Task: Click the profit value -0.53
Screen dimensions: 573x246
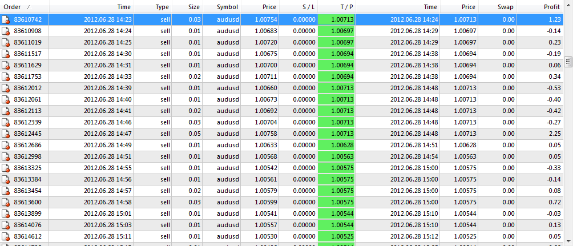Action: coord(554,88)
